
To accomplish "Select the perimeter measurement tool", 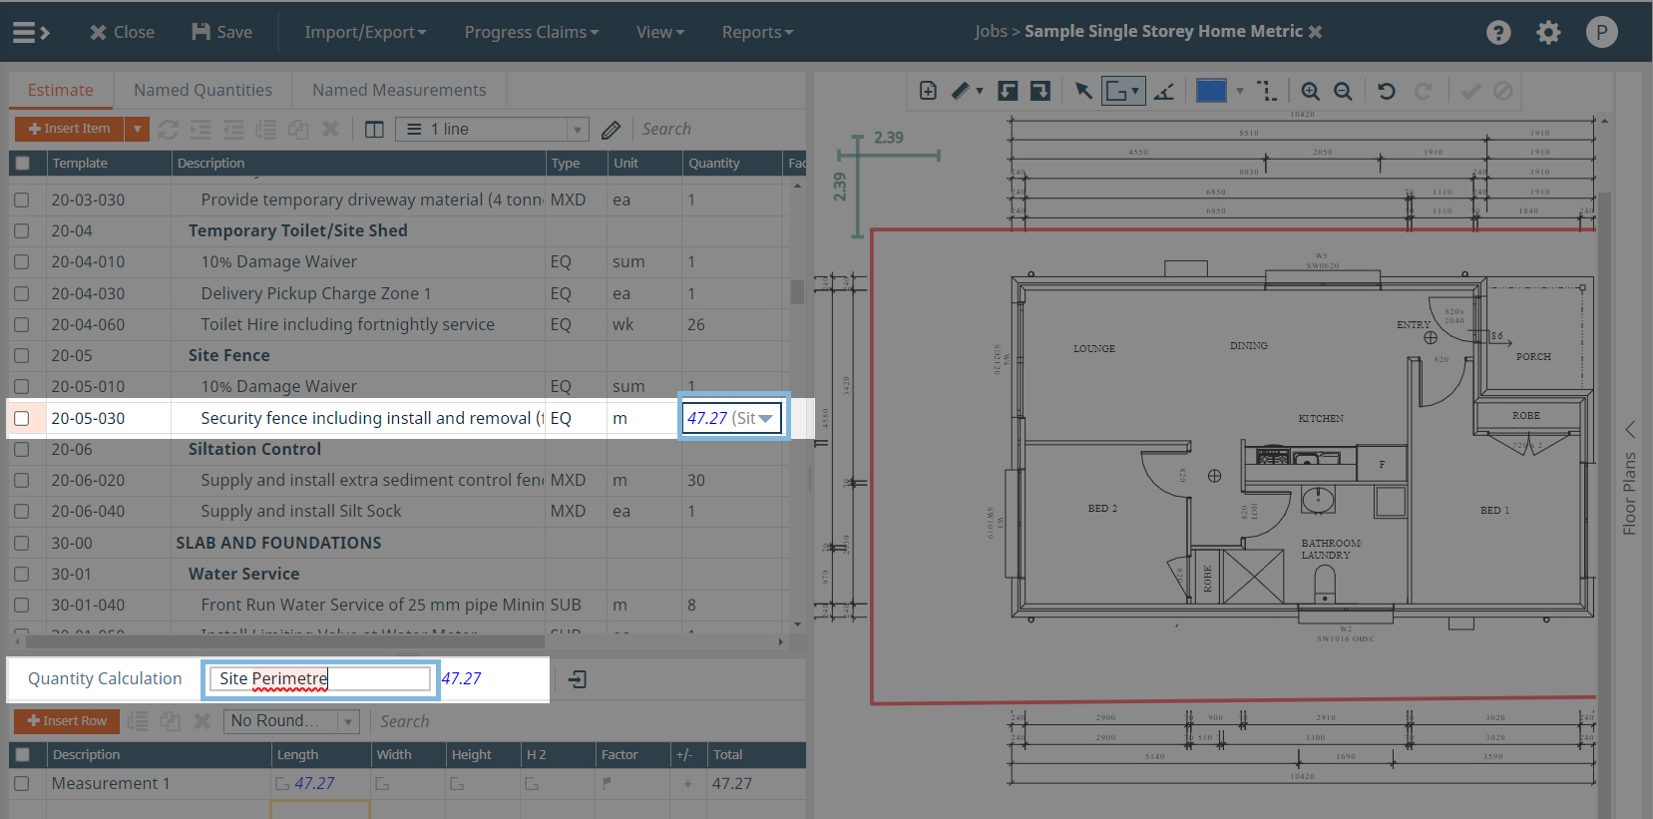I will point(1122,91).
